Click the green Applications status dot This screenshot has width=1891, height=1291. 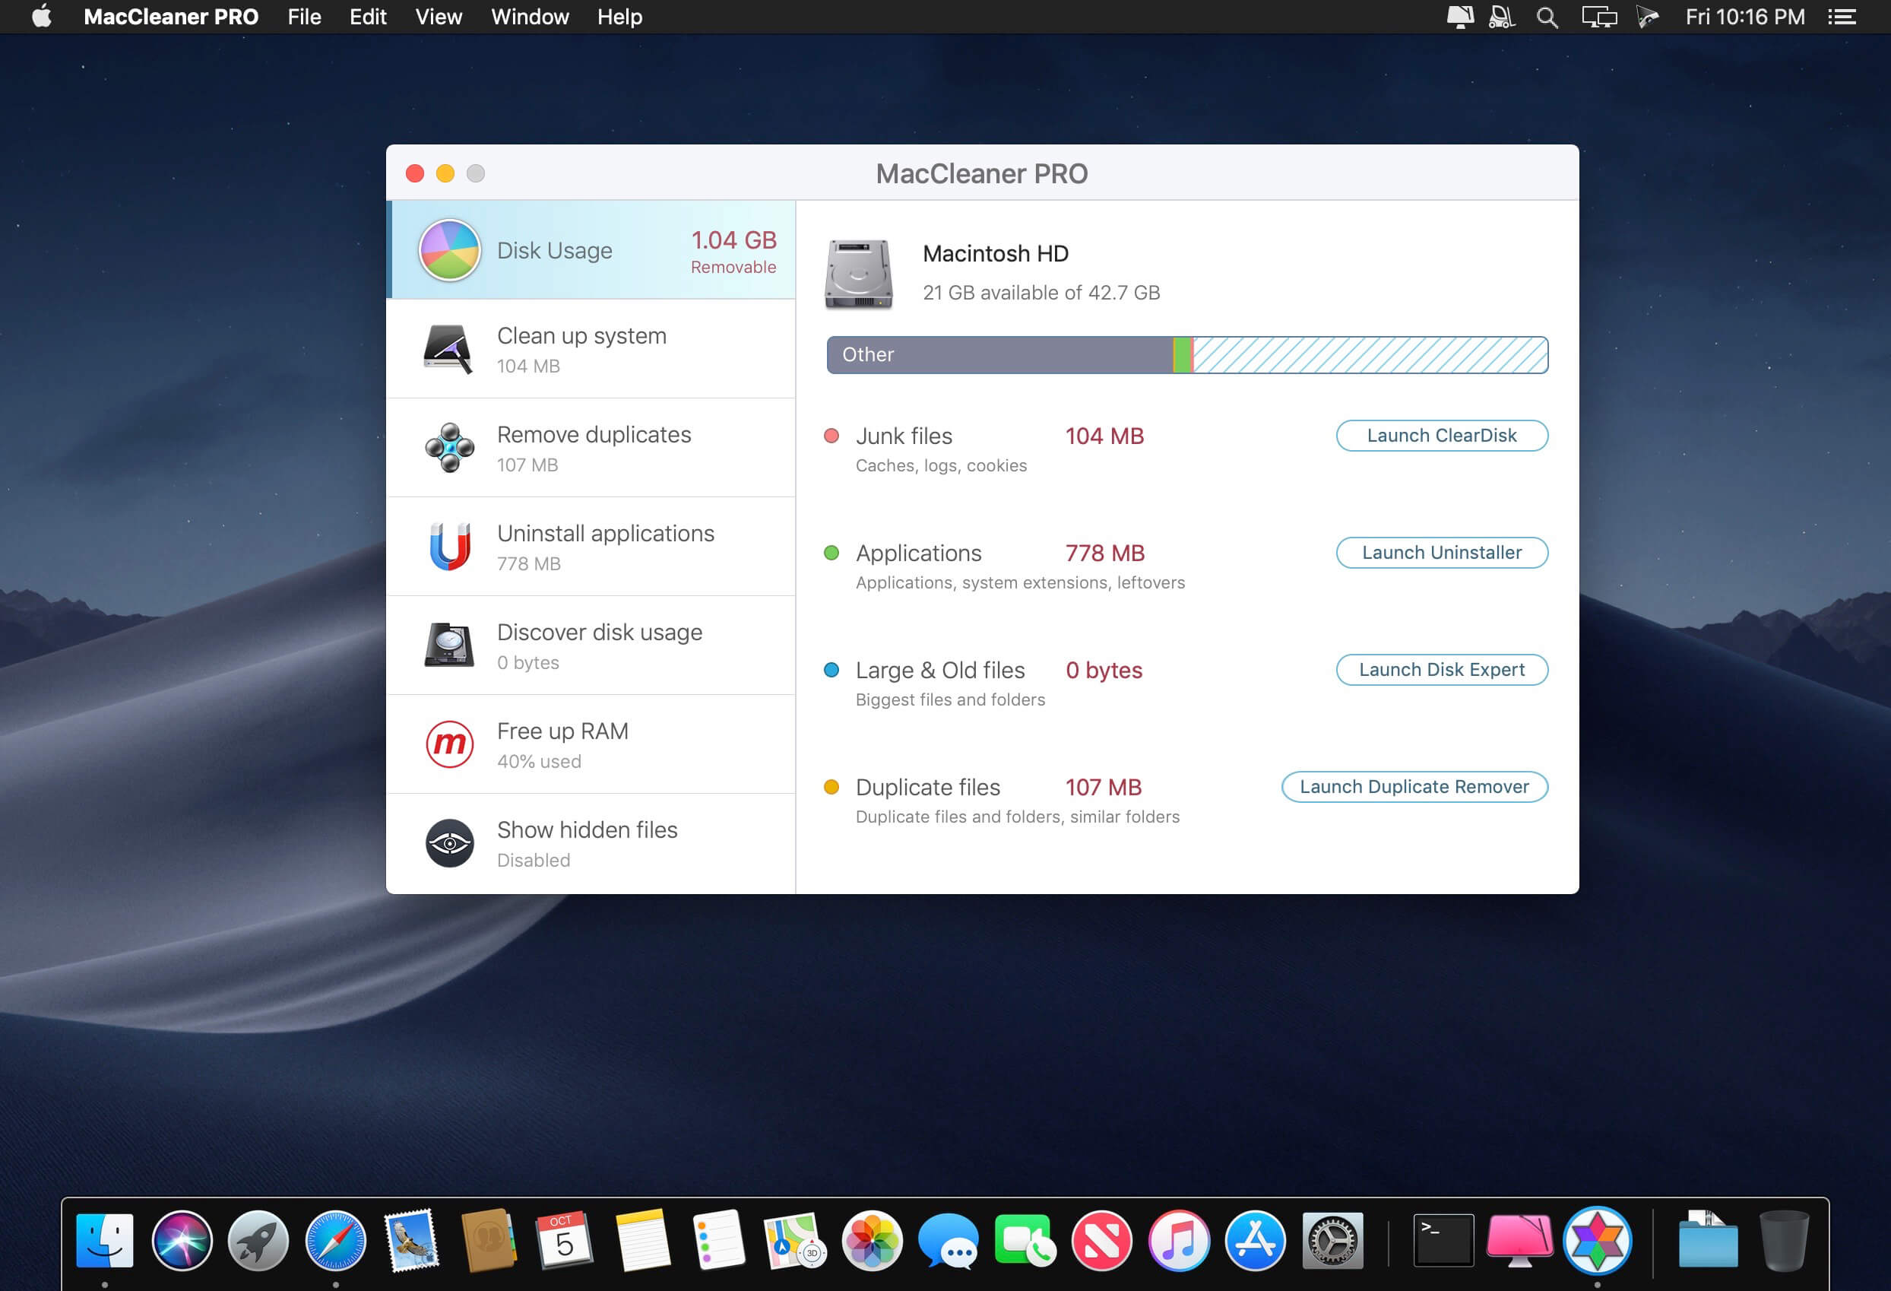coord(831,553)
